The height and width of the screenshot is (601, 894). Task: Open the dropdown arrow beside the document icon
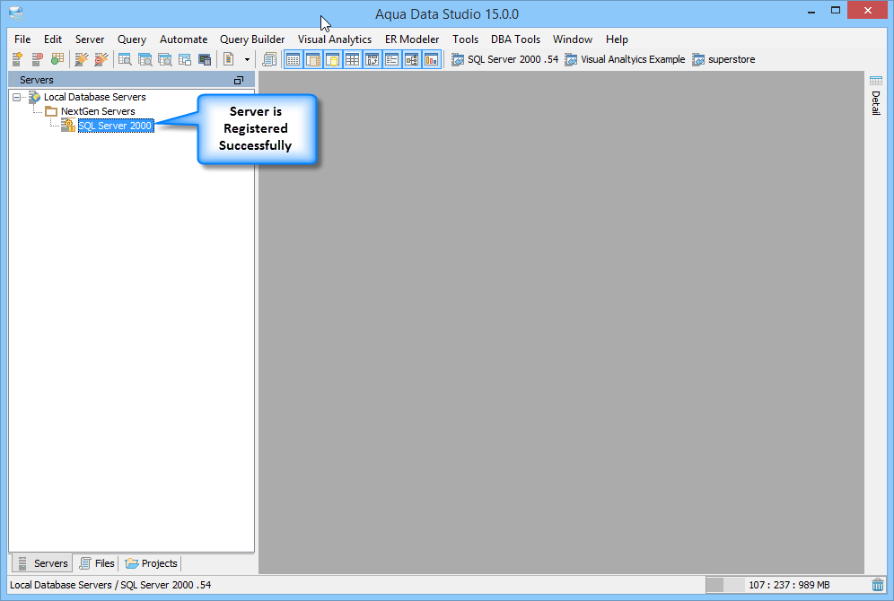pos(247,59)
